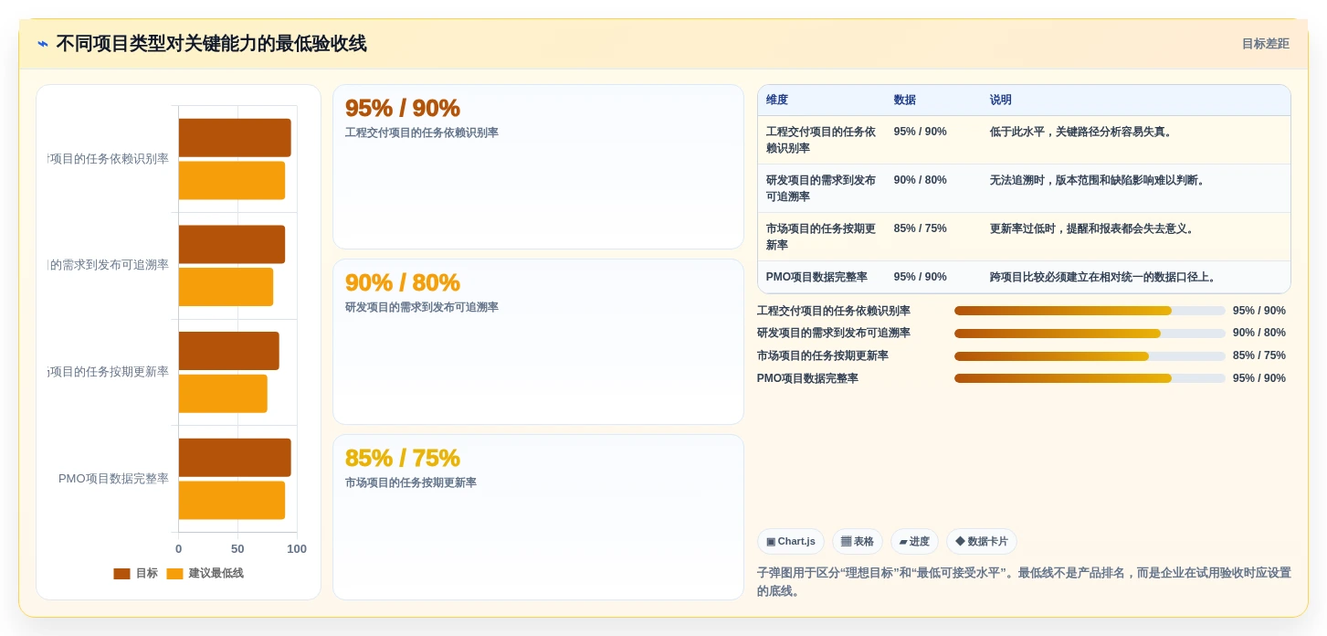
Task: Select the 85% / 75% 市场项目 data card
Action: (538, 517)
